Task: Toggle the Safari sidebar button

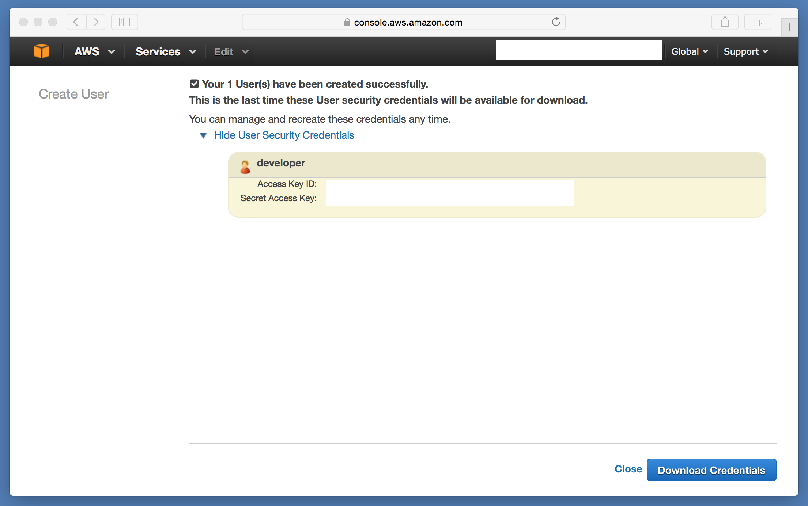Action: click(x=124, y=22)
